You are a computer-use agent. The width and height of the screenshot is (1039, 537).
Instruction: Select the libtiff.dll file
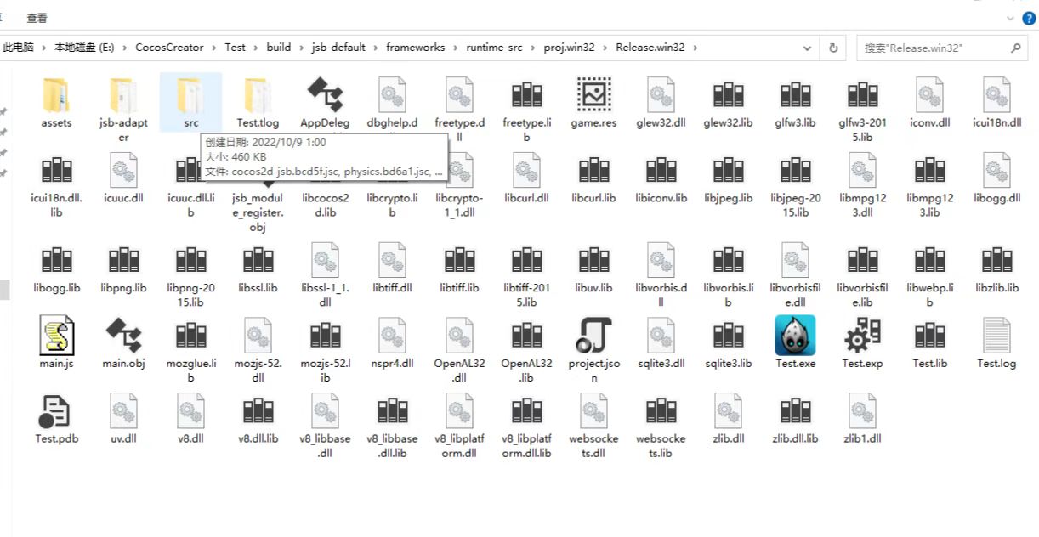coord(393,268)
